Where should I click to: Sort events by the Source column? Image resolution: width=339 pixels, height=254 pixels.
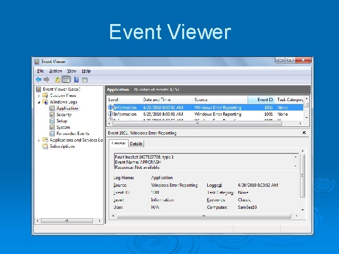220,100
